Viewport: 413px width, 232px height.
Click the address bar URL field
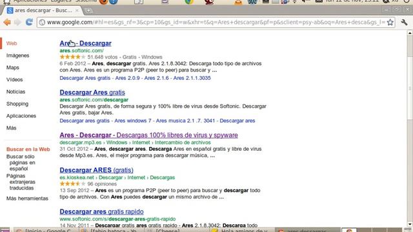click(216, 23)
